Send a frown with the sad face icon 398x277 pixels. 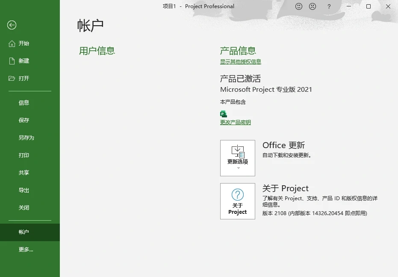(313, 6)
